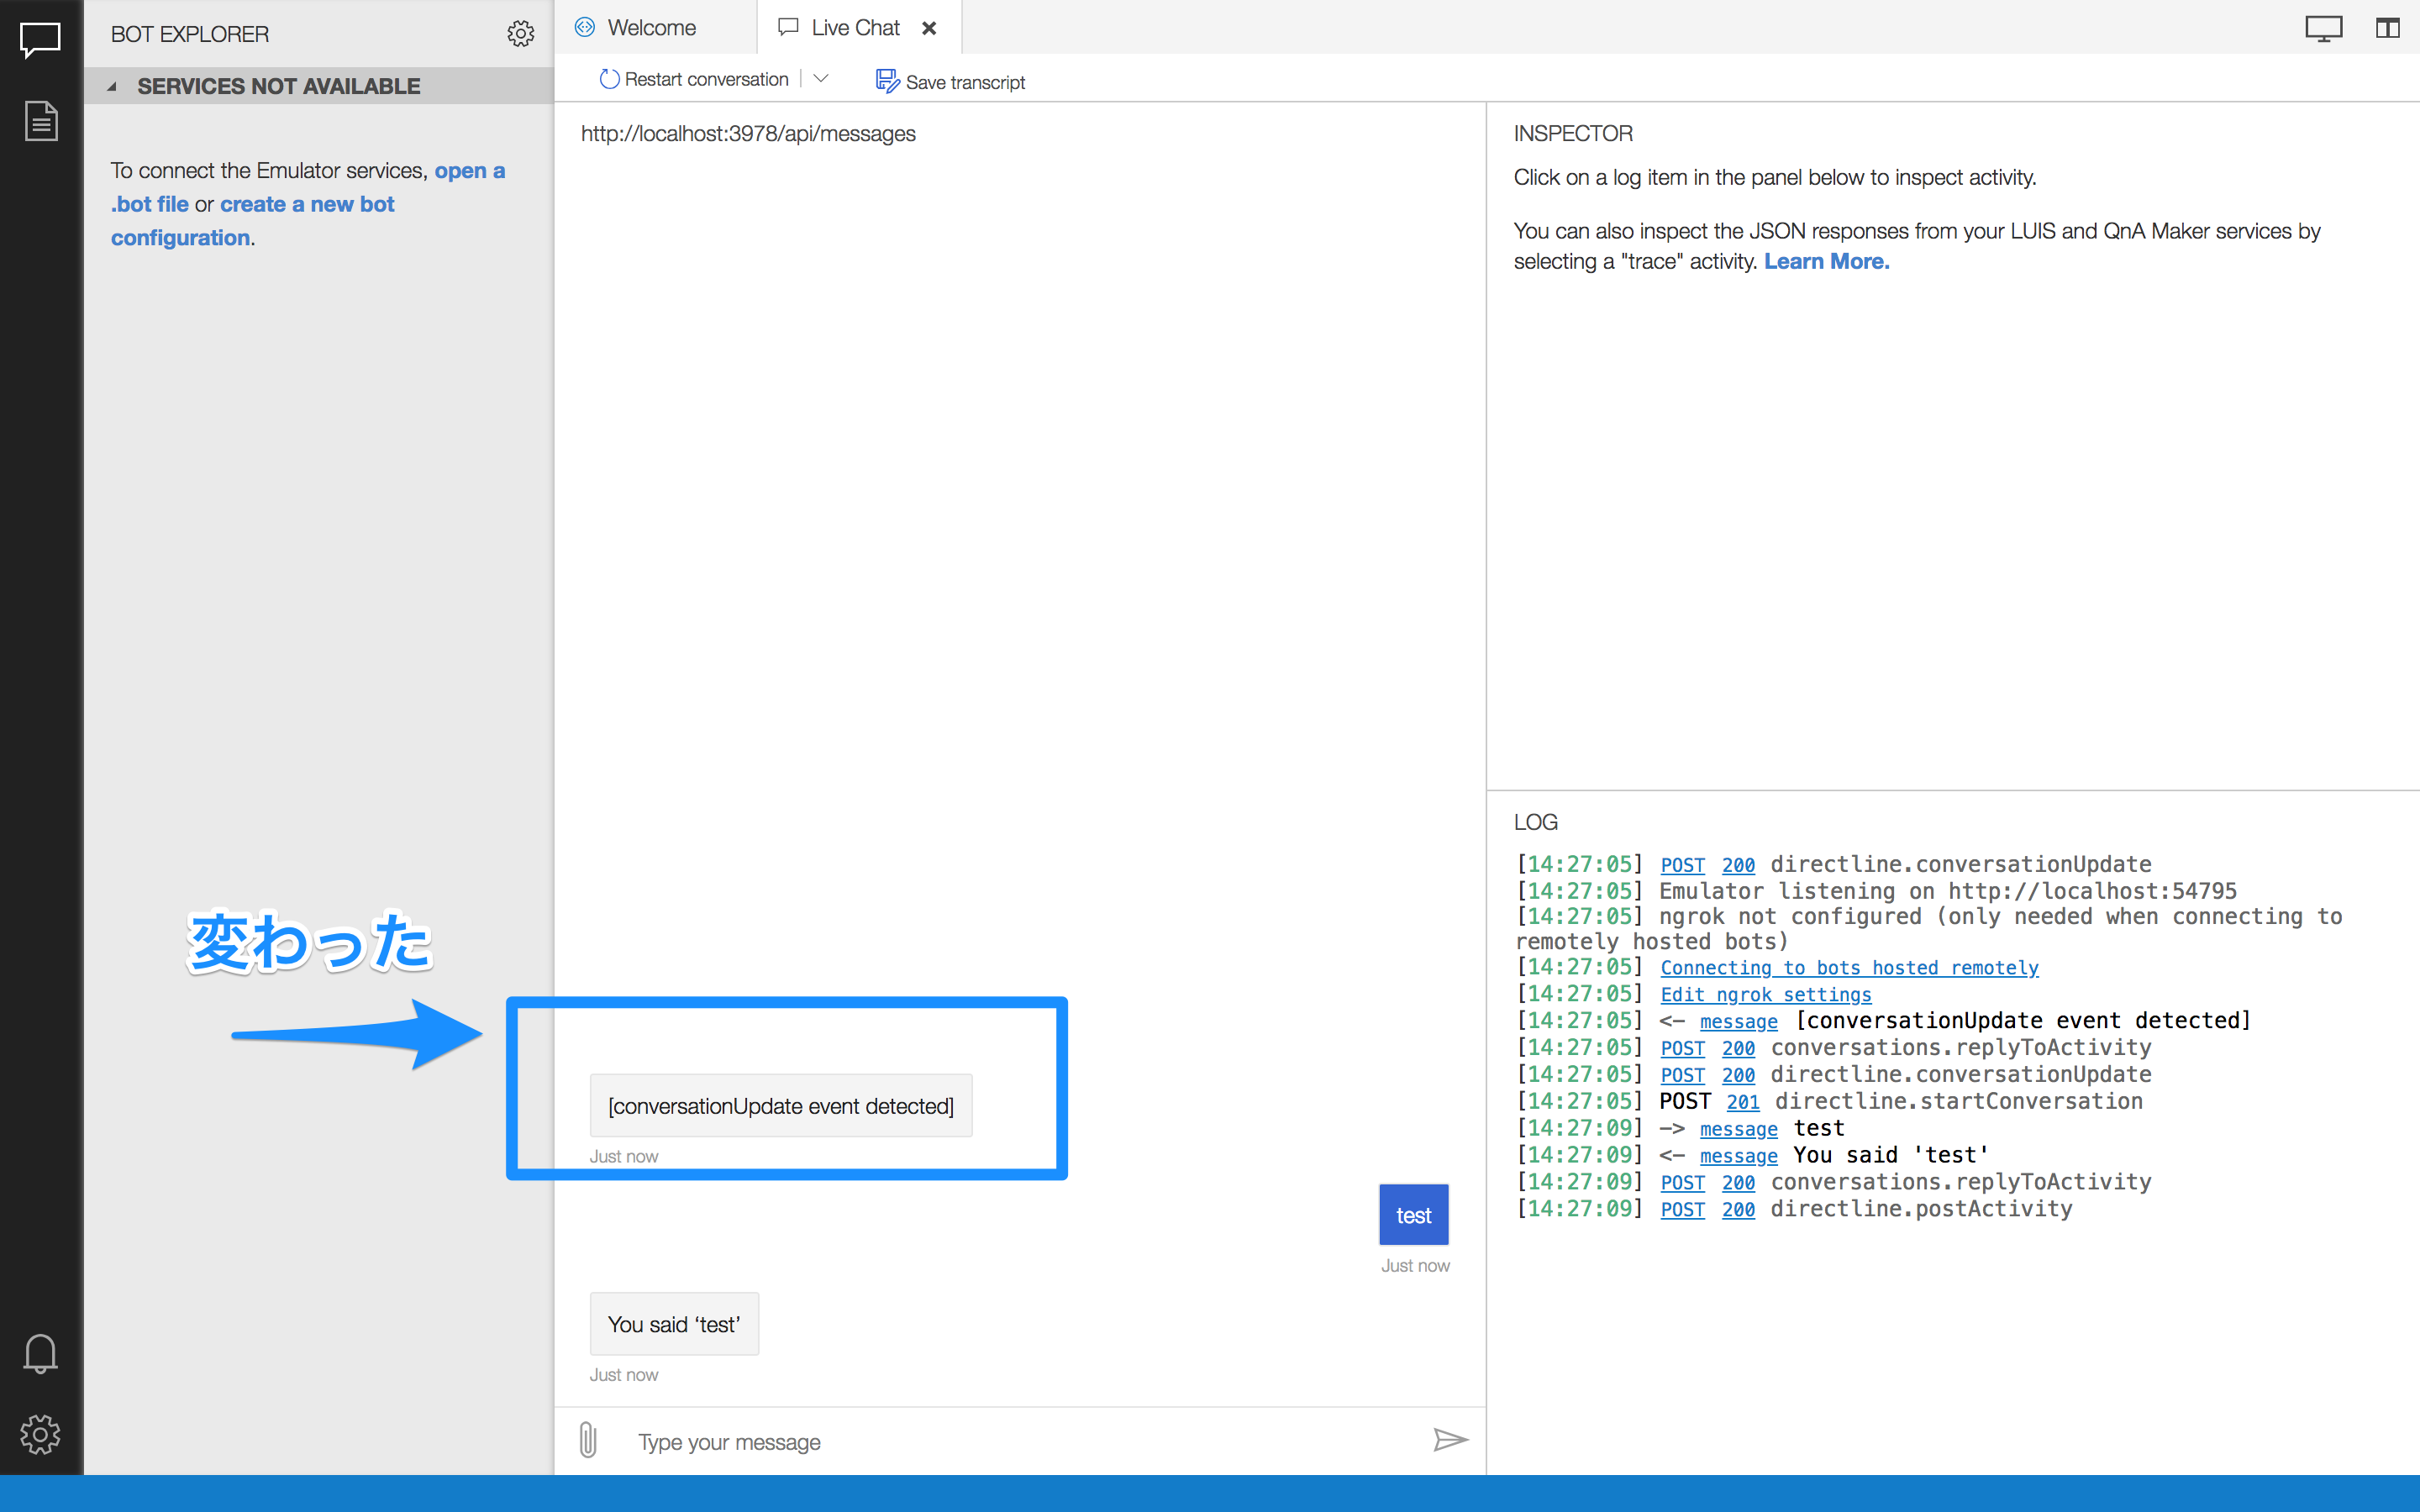Screen dimensions: 2420x1512
Task: Click 'open a .bot file' link
Action: point(308,187)
